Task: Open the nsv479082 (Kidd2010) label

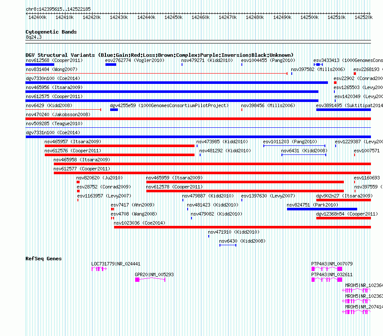Action: click(x=216, y=214)
